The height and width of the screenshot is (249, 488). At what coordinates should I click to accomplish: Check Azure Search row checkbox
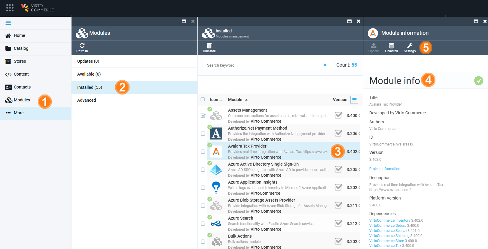203,223
